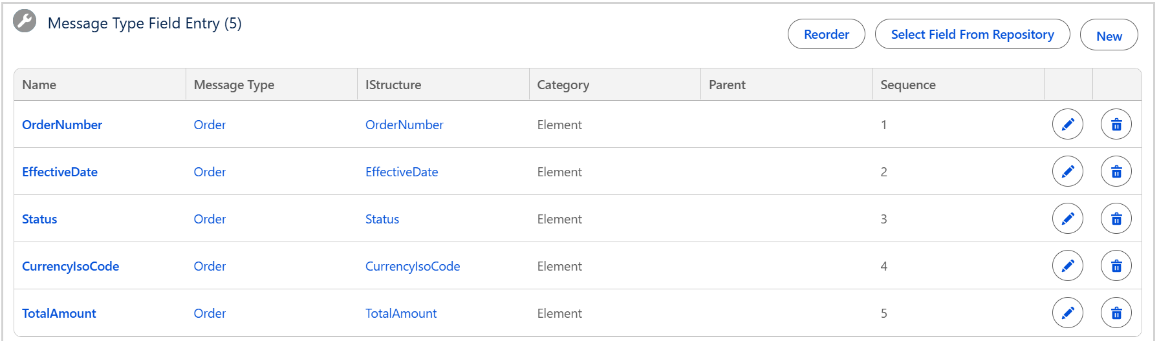The image size is (1159, 341).
Task: Open the TotalAmount IStructure link
Action: tap(401, 313)
